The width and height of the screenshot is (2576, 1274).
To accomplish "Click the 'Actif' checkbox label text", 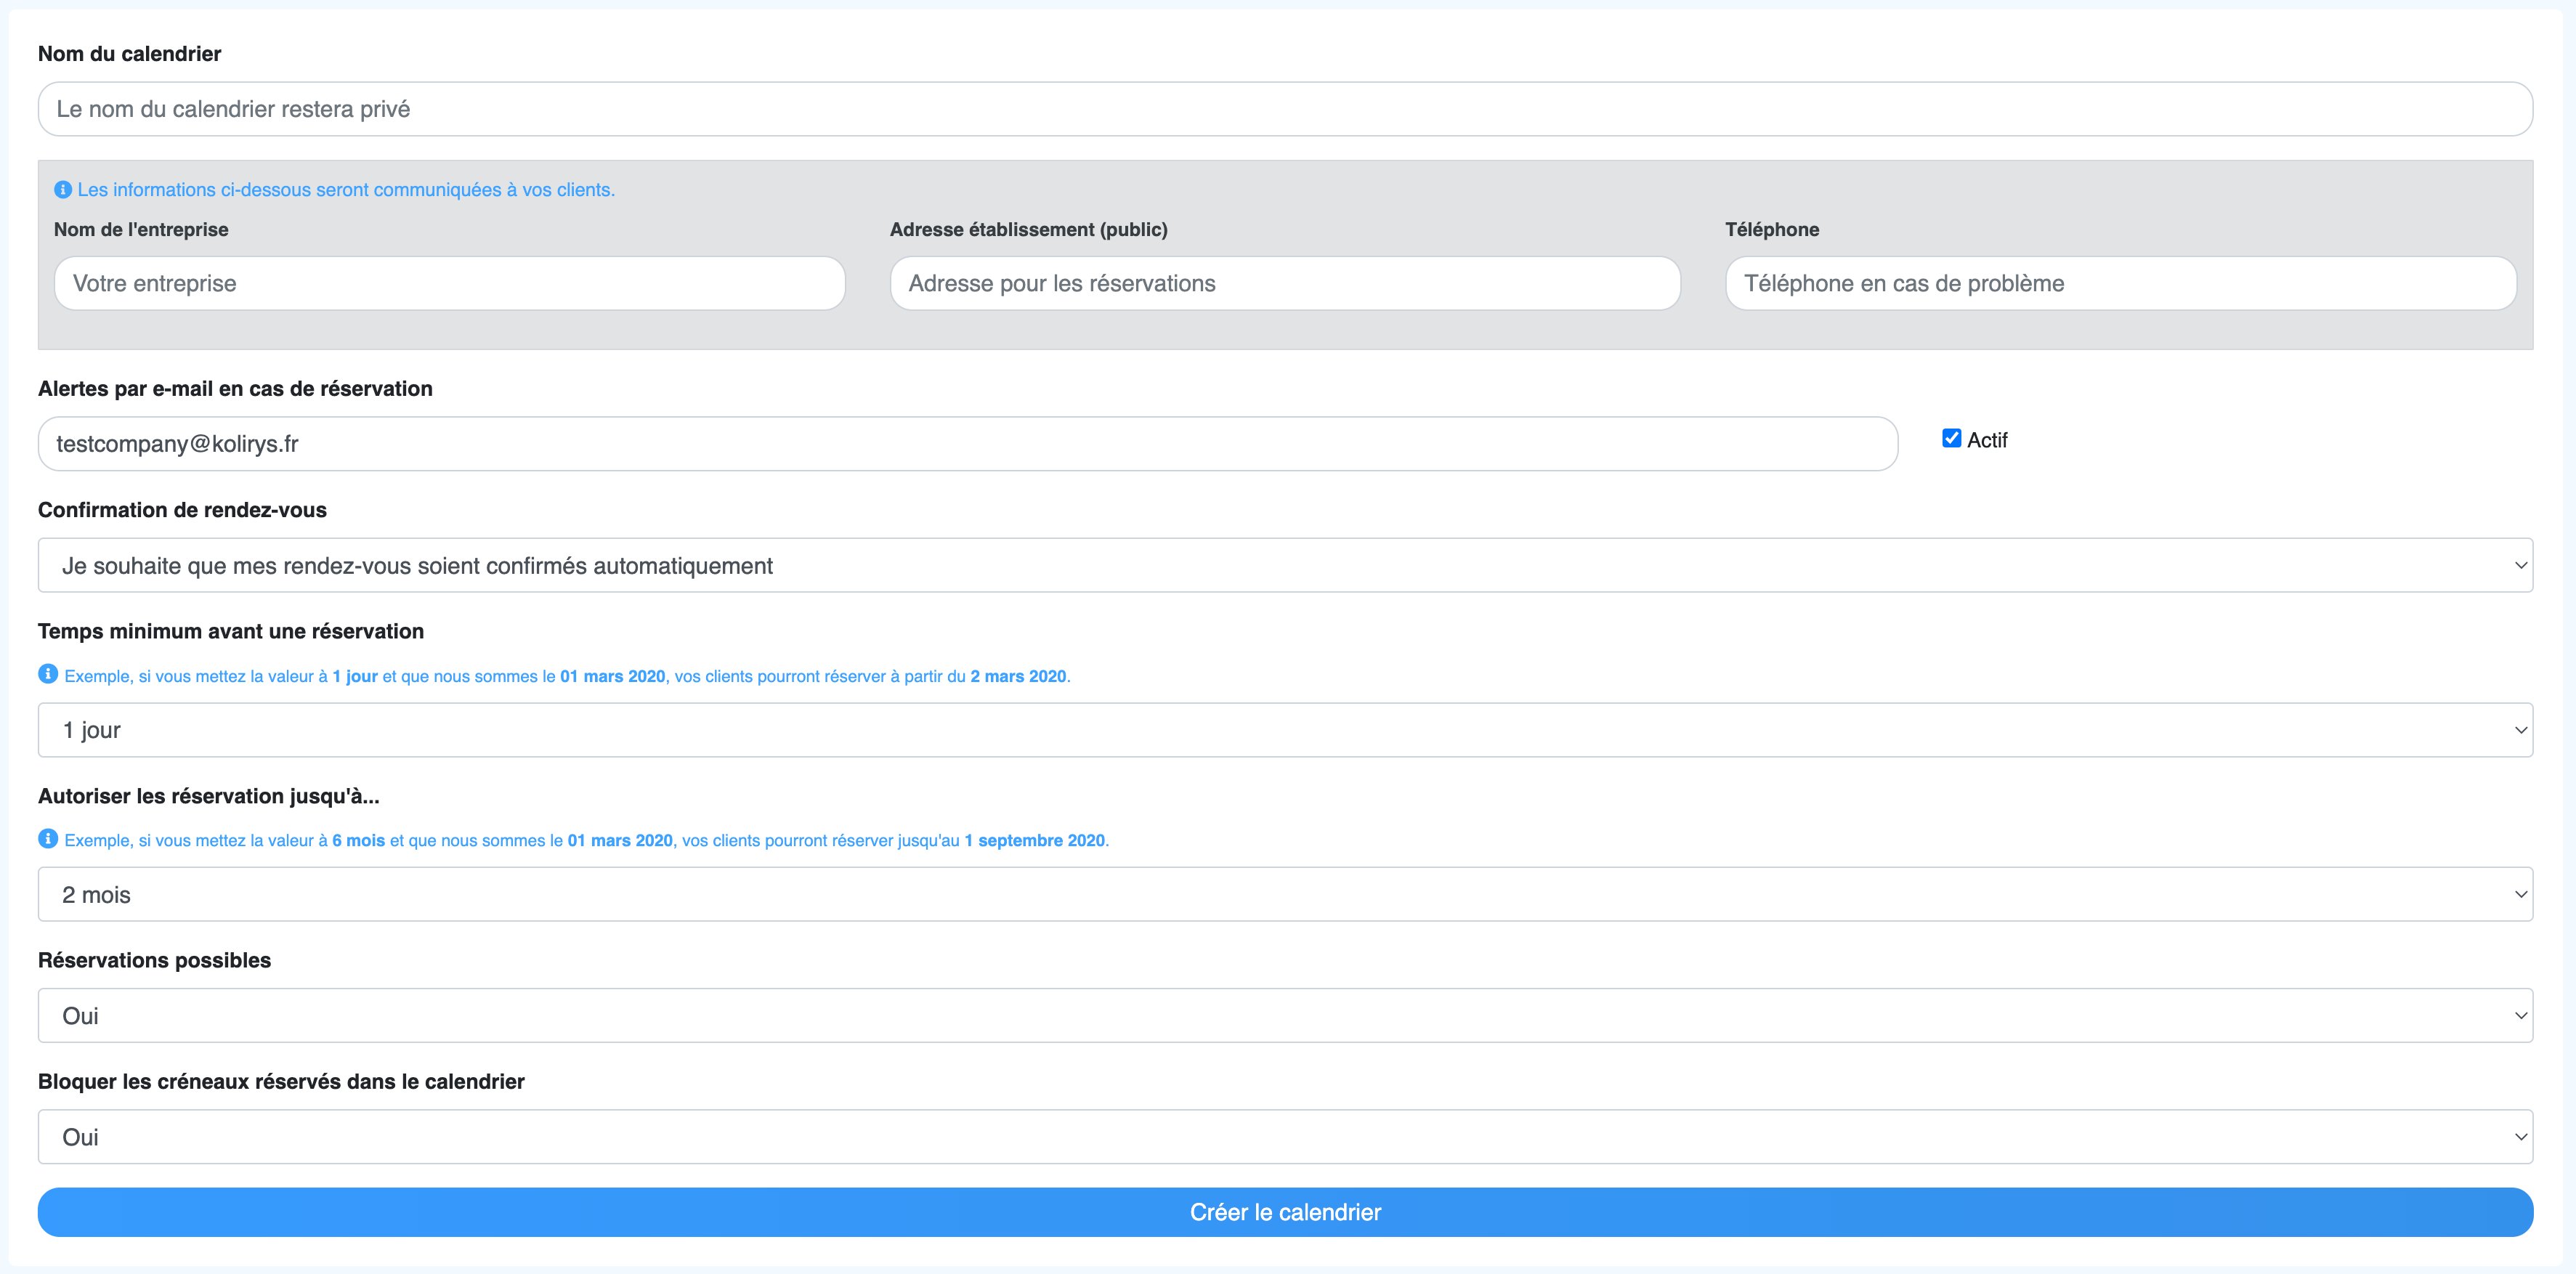I will tap(1987, 440).
